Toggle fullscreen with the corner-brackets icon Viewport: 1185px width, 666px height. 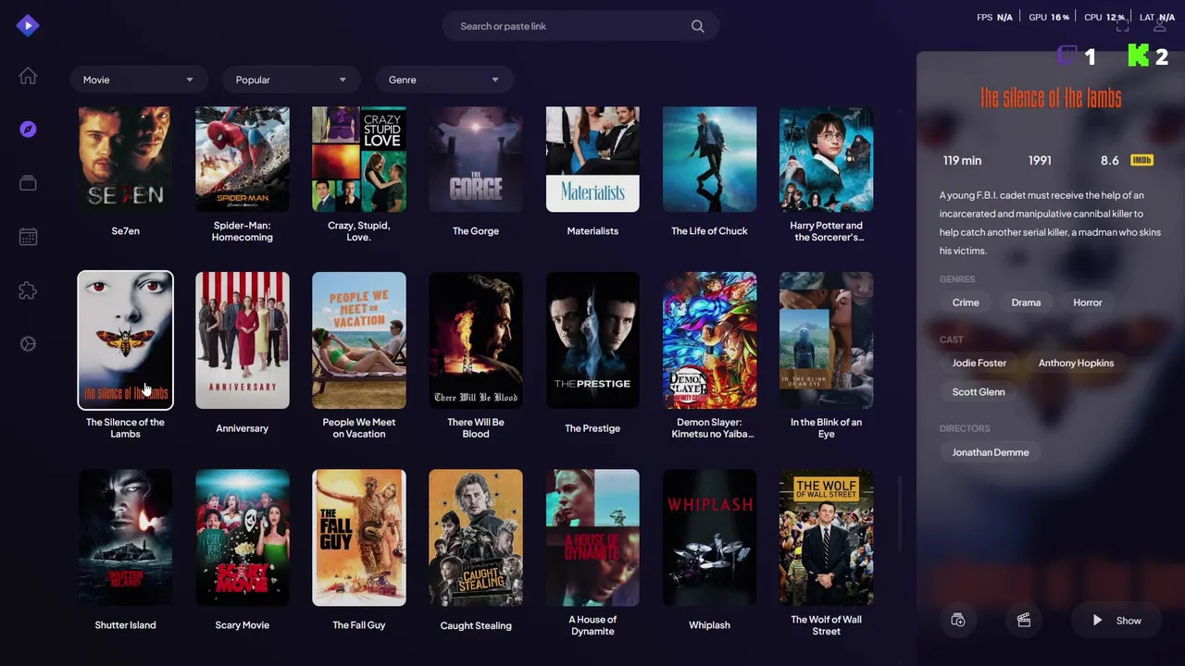[x=1122, y=26]
